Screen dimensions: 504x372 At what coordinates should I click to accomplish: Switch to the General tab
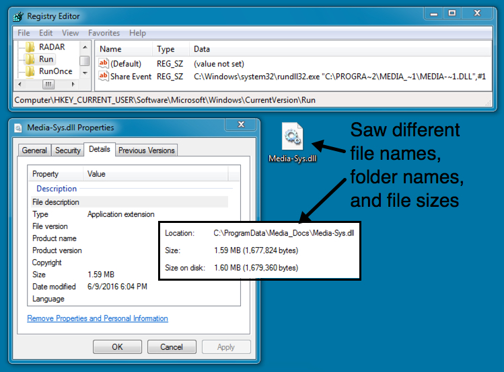tap(34, 150)
